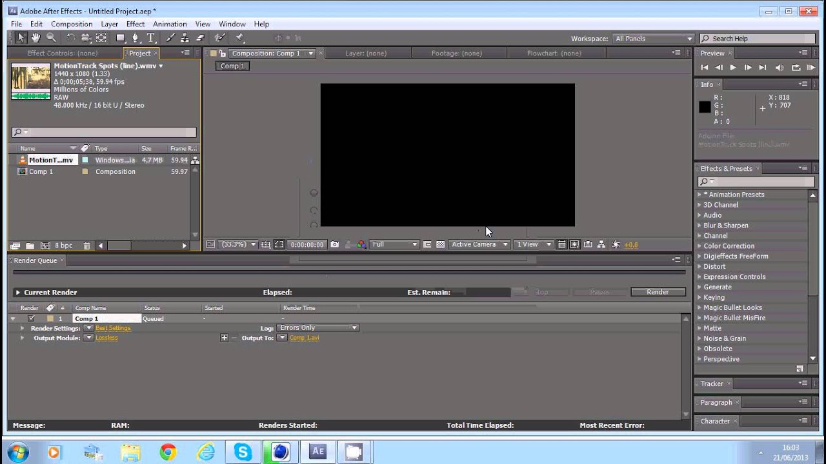
Task: Click the snapshot camera icon in viewer
Action: click(x=334, y=245)
